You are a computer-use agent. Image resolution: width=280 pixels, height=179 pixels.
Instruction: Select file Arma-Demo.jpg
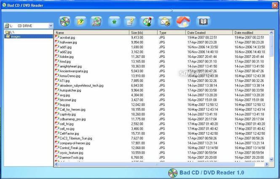point(70,76)
